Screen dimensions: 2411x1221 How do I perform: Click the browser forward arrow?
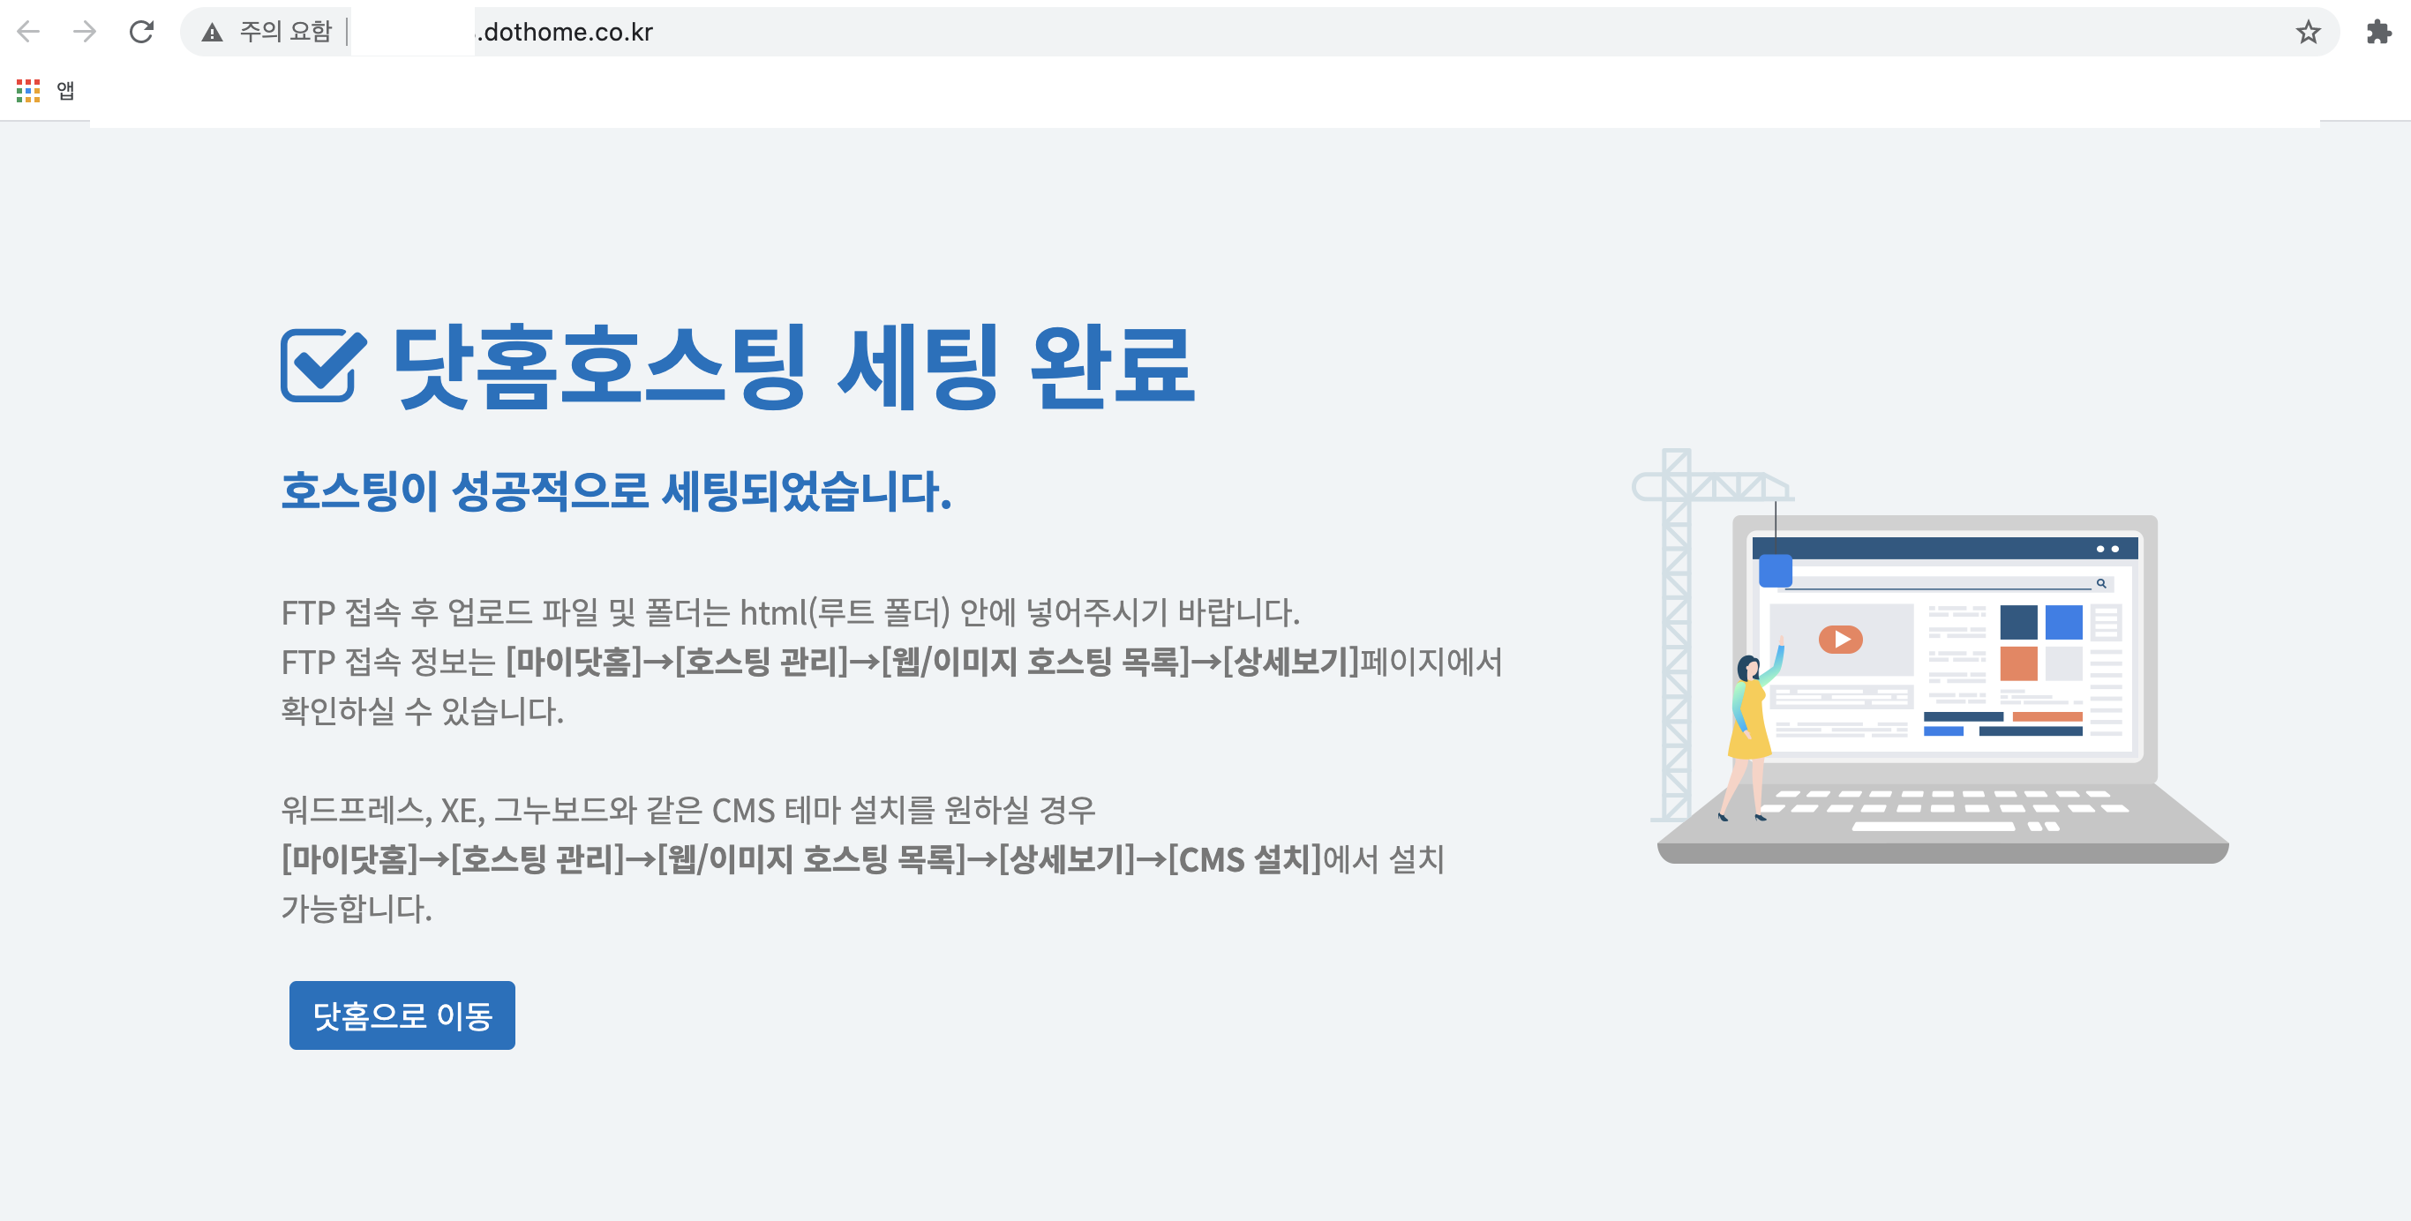pyautogui.click(x=84, y=32)
